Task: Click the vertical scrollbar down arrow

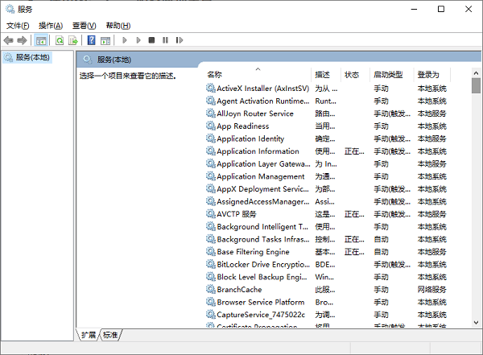Action: (x=477, y=322)
